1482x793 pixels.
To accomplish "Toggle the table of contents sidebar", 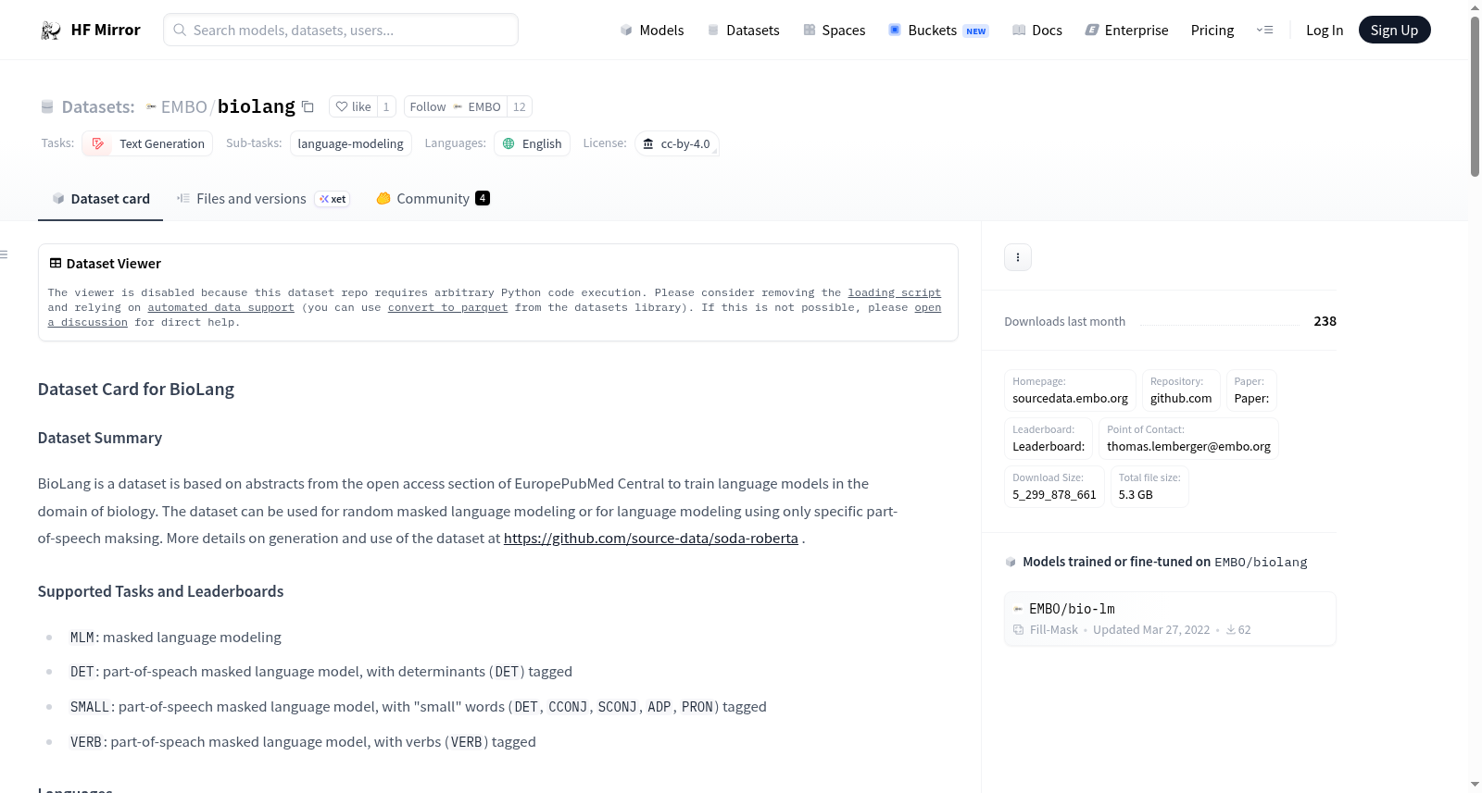I will [5, 254].
